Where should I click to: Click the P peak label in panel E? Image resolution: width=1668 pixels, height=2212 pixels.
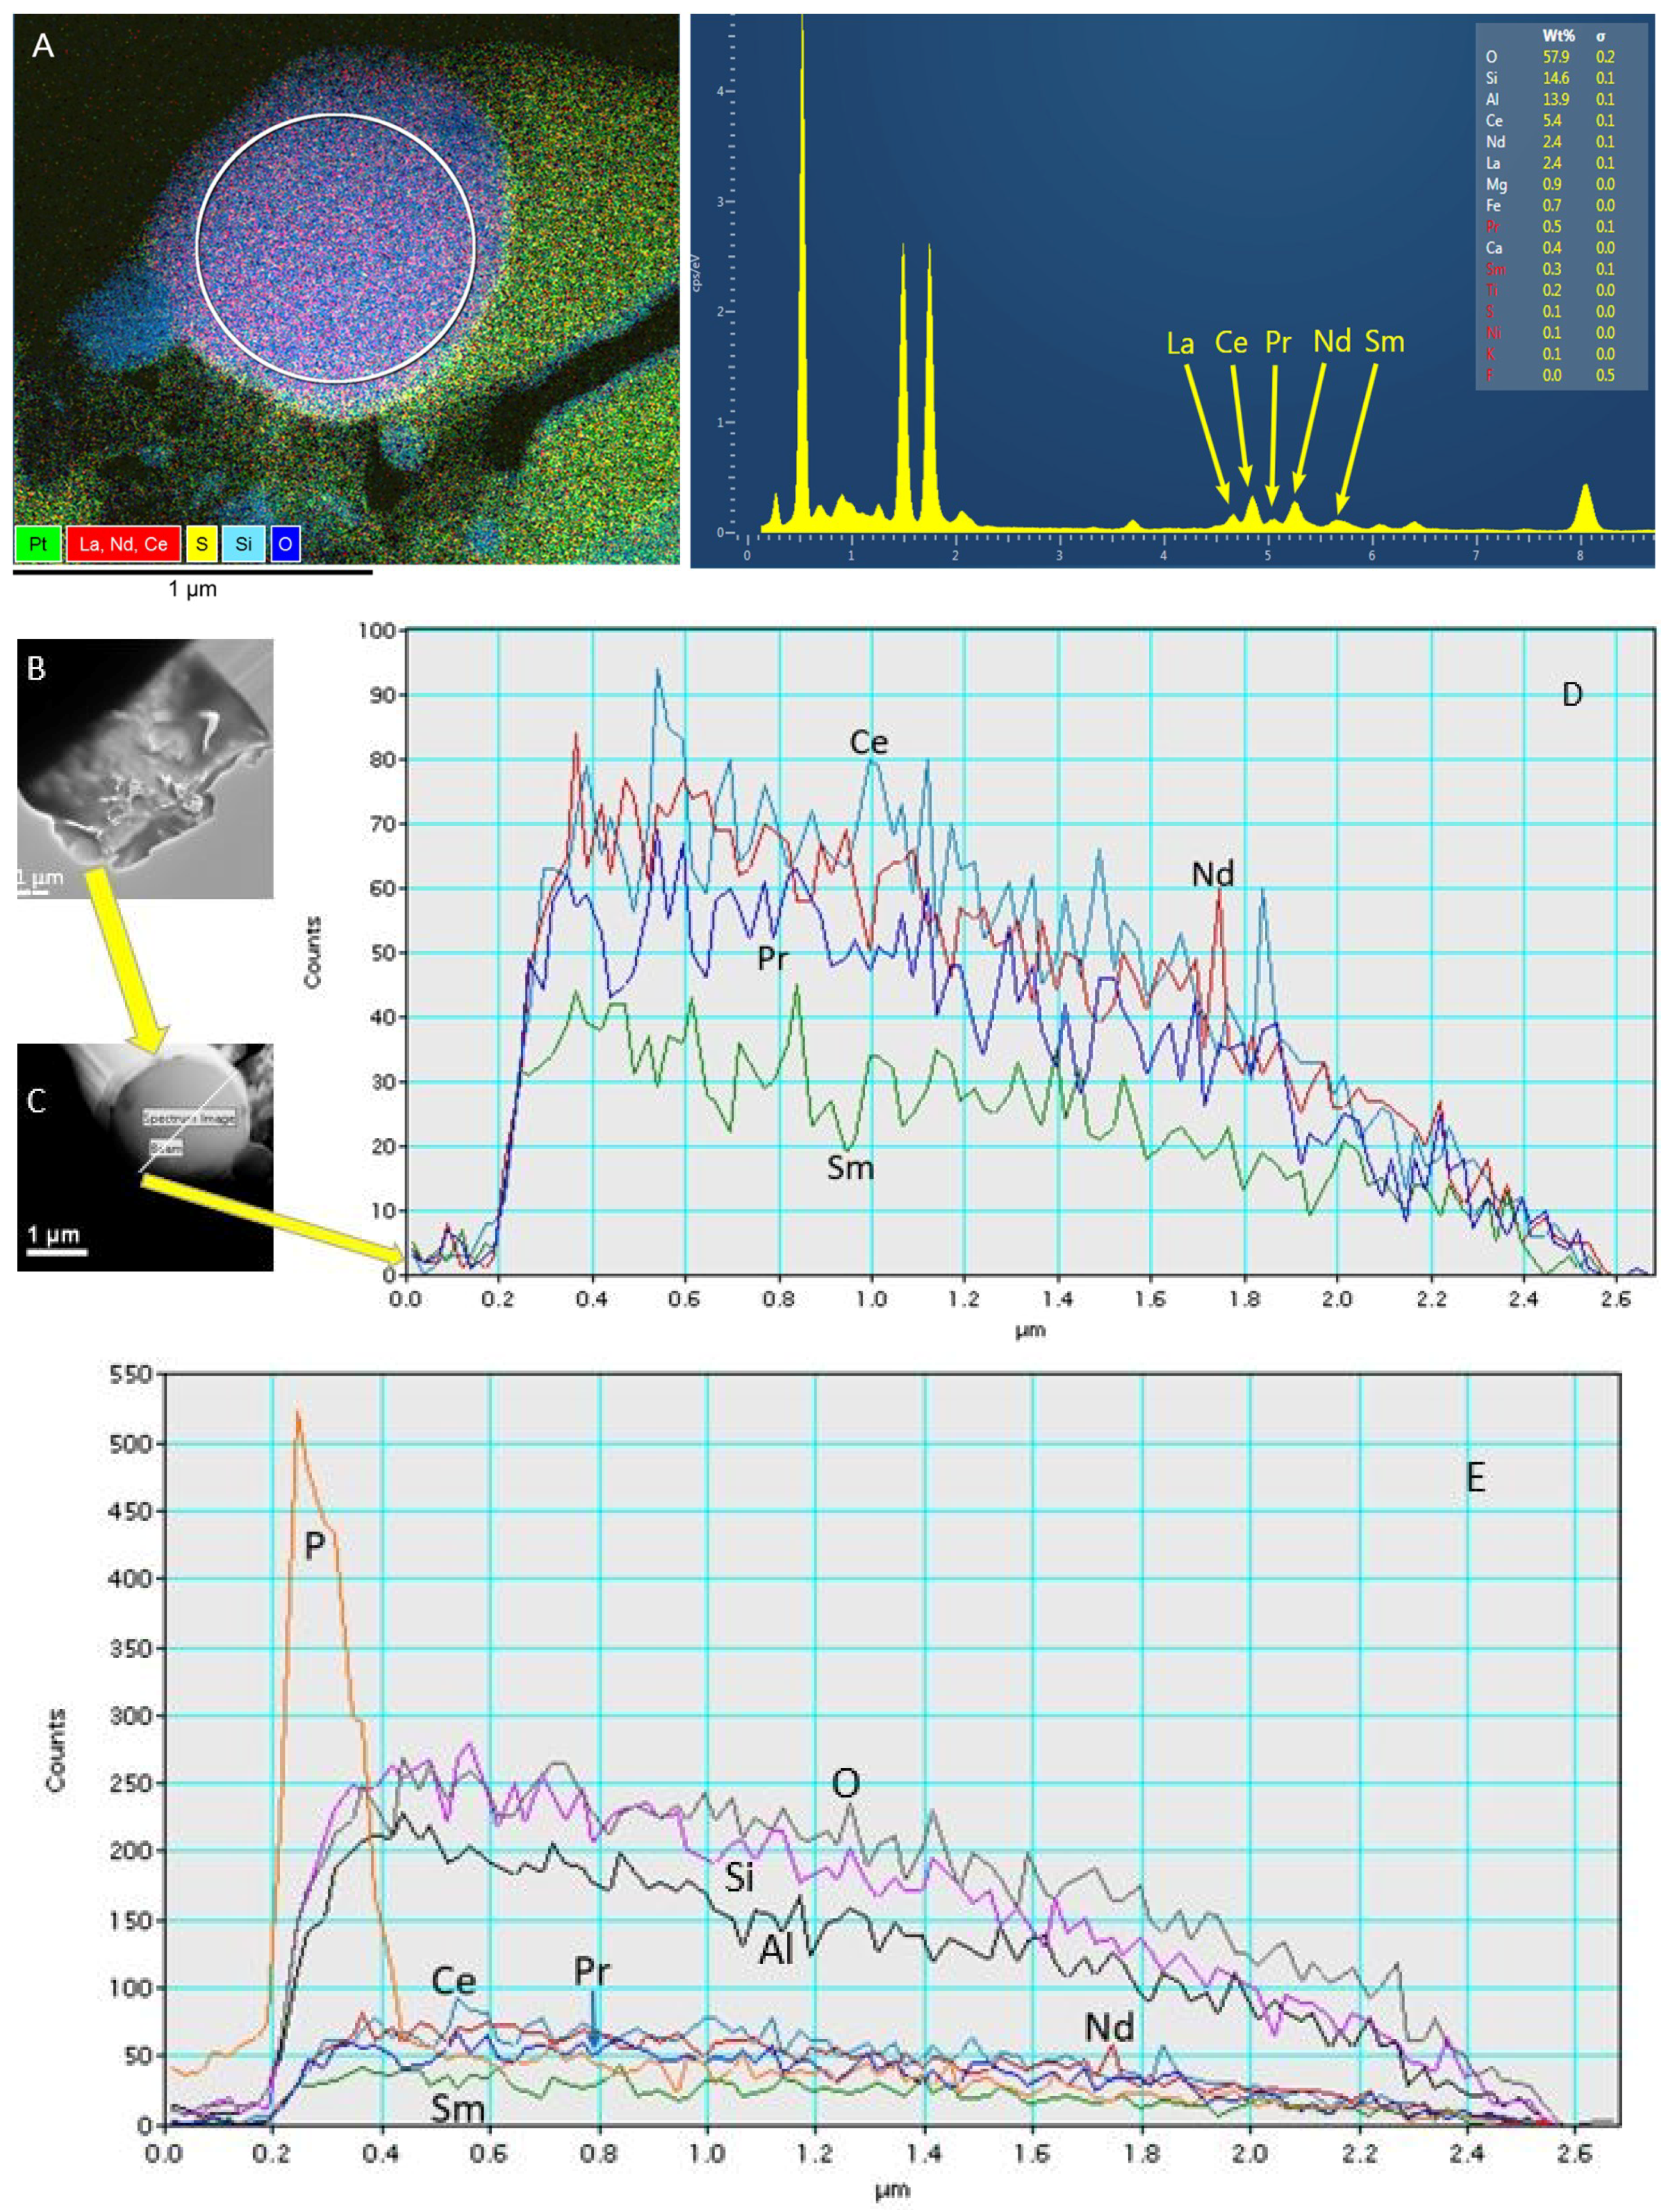coord(314,1545)
